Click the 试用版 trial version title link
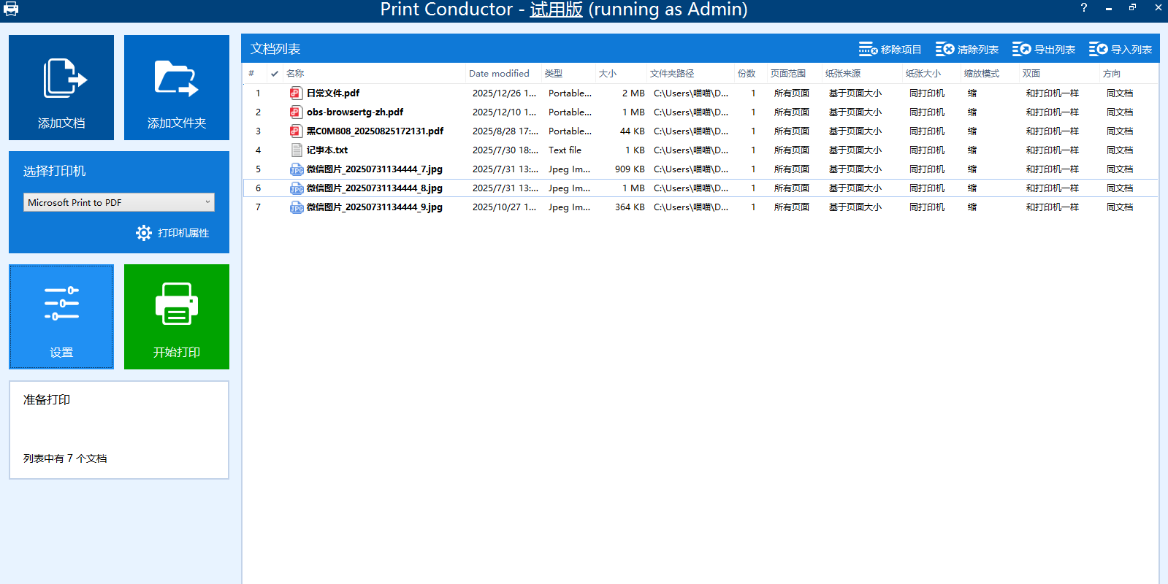This screenshot has width=1168, height=584. click(x=556, y=9)
